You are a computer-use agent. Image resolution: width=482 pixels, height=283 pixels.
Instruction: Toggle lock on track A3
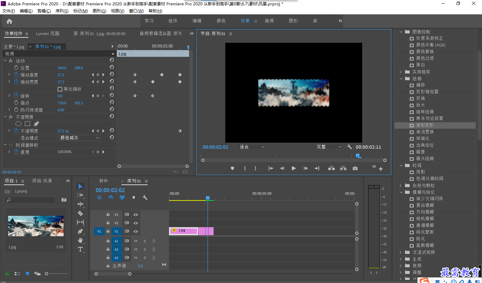(x=108, y=258)
